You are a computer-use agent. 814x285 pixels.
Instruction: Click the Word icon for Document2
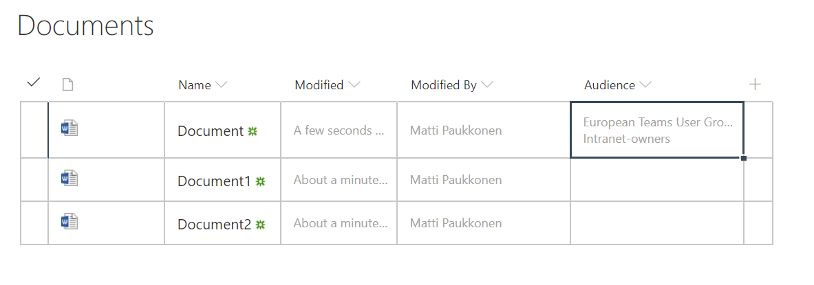point(69,221)
